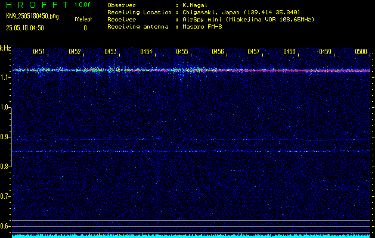Image resolution: width=375 pixels, height=238 pixels.
Task: Click the 0.7 frequency axis label
Action: [x=5, y=196]
